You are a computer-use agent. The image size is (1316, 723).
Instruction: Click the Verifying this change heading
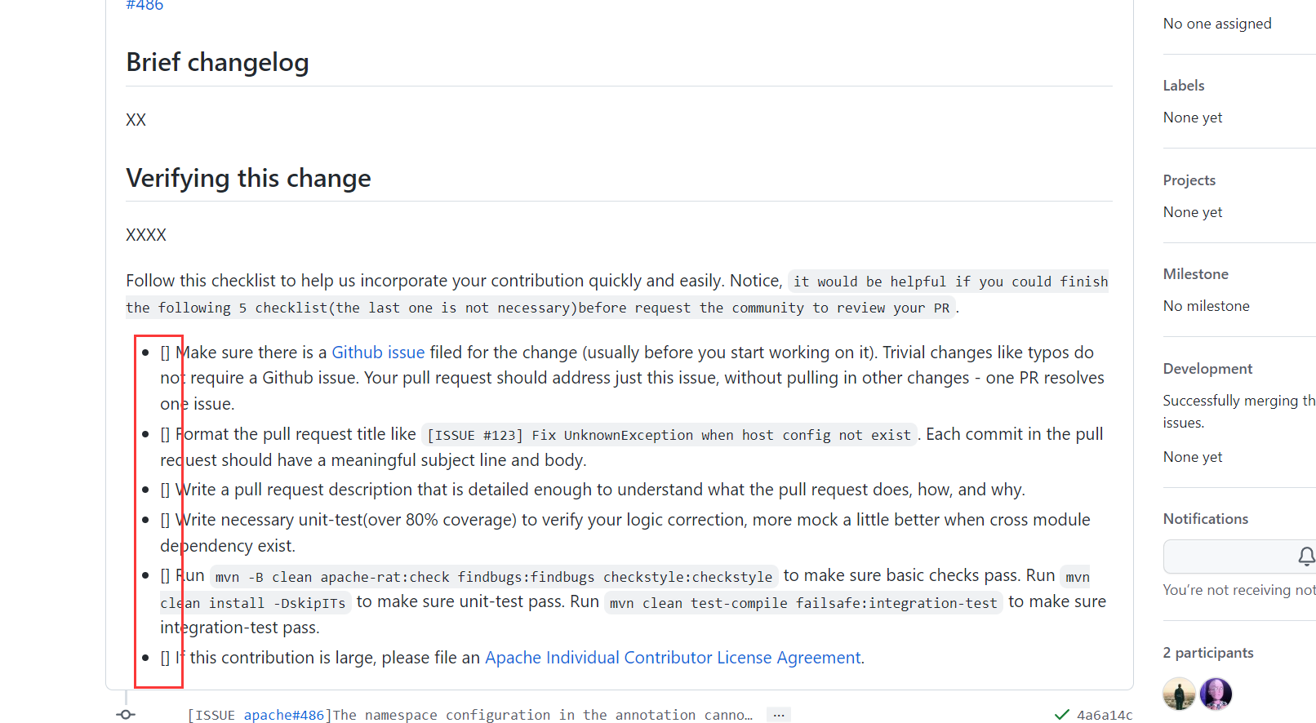click(x=248, y=178)
